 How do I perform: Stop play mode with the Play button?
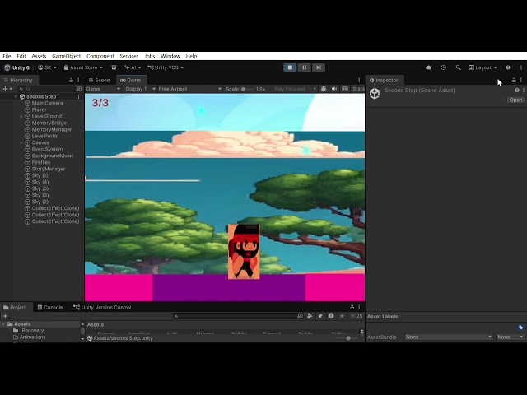click(290, 67)
